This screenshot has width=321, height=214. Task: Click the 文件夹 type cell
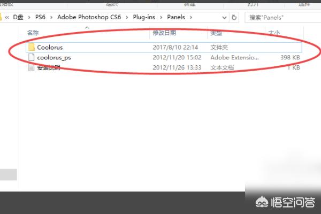click(x=219, y=48)
